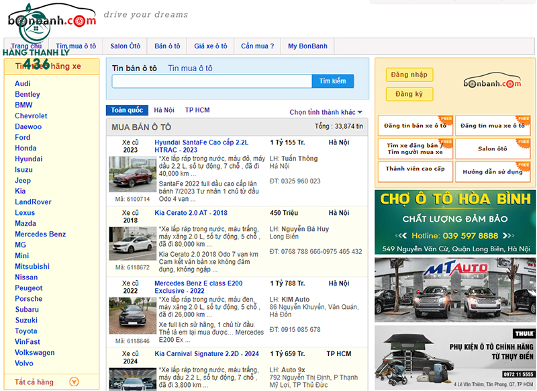Screen dimensions: 537x391
Task: Click the 'Đăng nhập' button
Action: click(409, 75)
